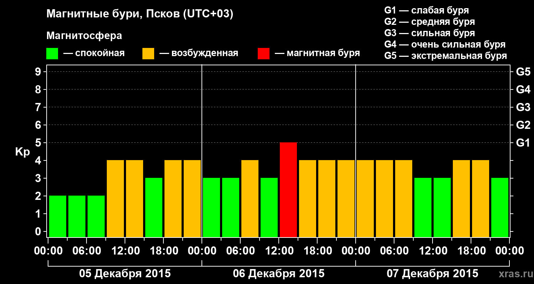Image resolution: width=534 pixels, height=284 pixels.
Task: Click the '07 Декабря 2015' date label
Action: pos(433,274)
